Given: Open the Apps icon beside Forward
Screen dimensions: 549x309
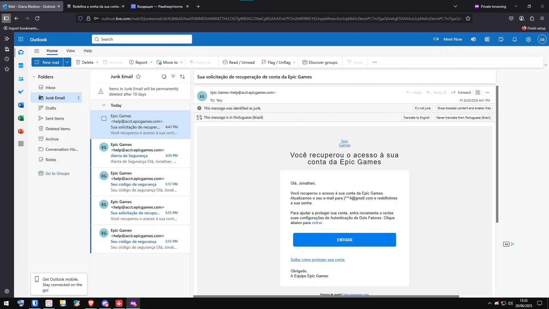Looking at the screenshot, I should click(x=478, y=92).
